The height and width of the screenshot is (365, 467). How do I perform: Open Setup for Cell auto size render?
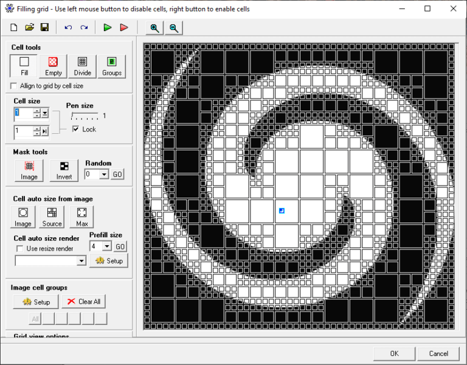pos(109,261)
